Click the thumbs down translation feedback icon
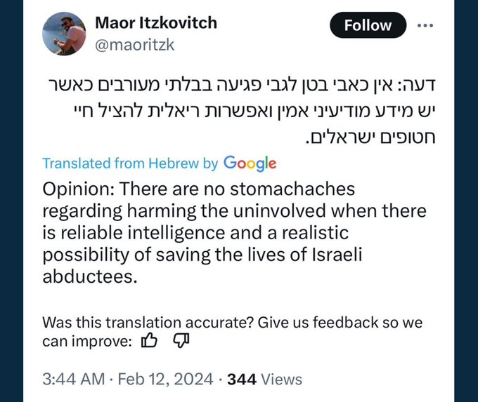The height and width of the screenshot is (402, 478). pyautogui.click(x=181, y=341)
